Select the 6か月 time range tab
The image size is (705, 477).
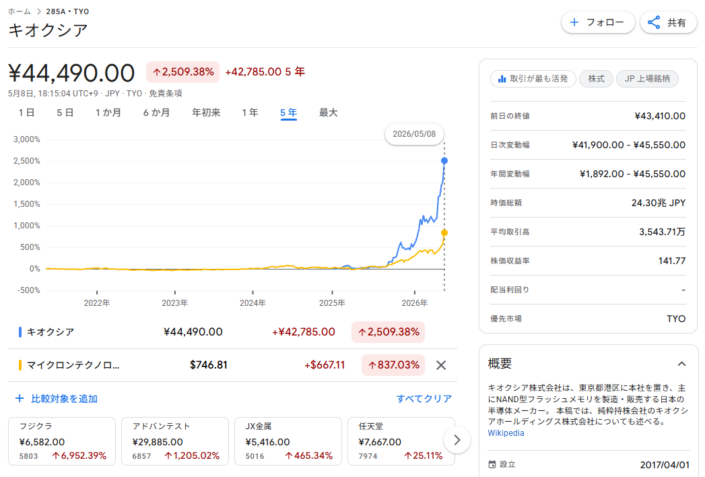click(156, 113)
